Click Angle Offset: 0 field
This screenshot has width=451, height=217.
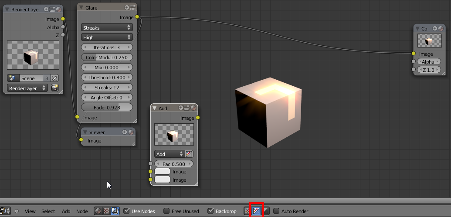coord(107,97)
